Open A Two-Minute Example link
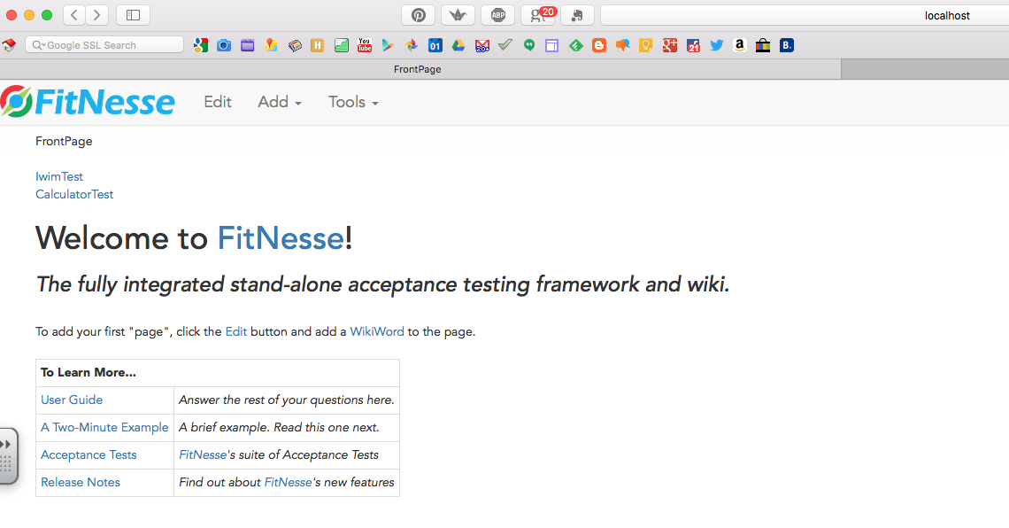1009x528 pixels. pyautogui.click(x=104, y=428)
